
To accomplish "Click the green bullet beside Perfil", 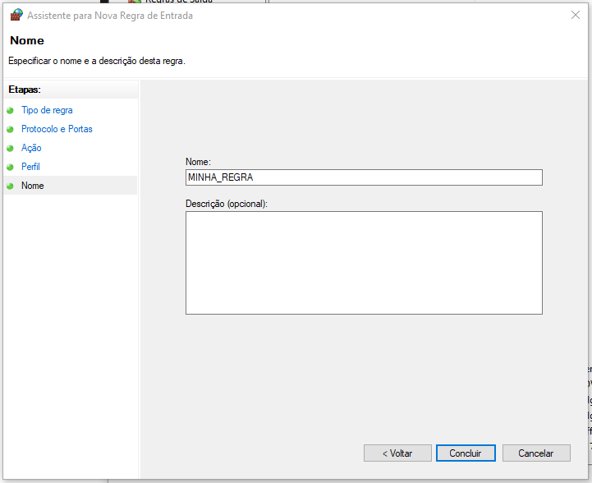I will pos(10,167).
